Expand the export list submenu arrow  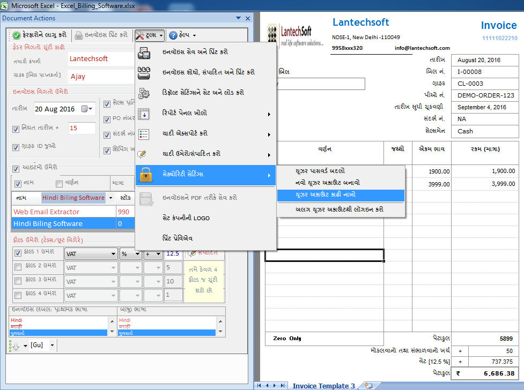click(x=269, y=135)
